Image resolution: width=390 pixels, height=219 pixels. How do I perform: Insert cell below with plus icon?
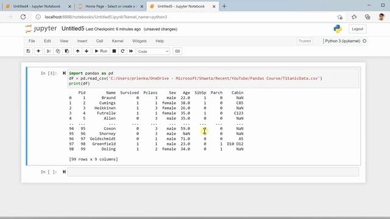[x=38, y=51]
